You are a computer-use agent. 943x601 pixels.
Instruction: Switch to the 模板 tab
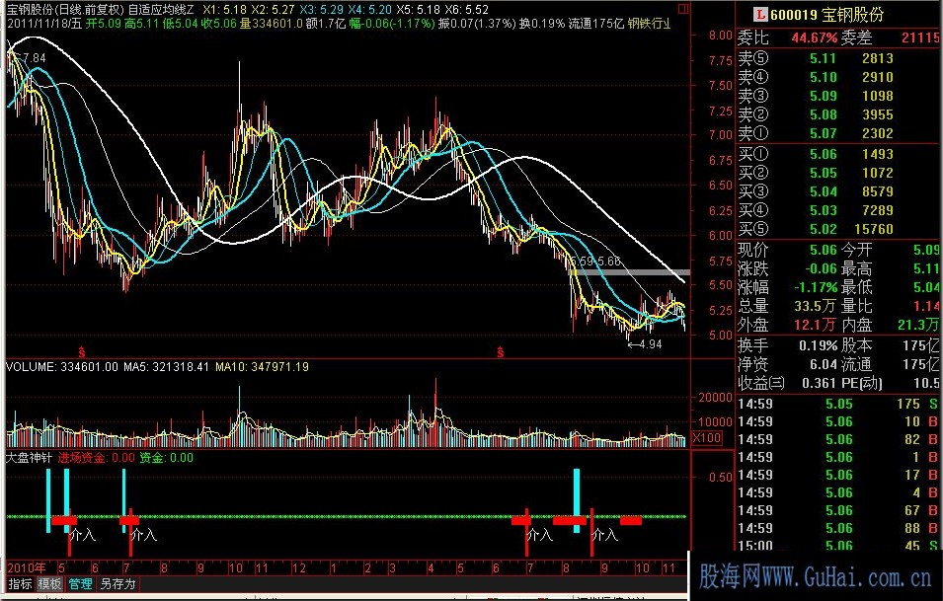50,583
